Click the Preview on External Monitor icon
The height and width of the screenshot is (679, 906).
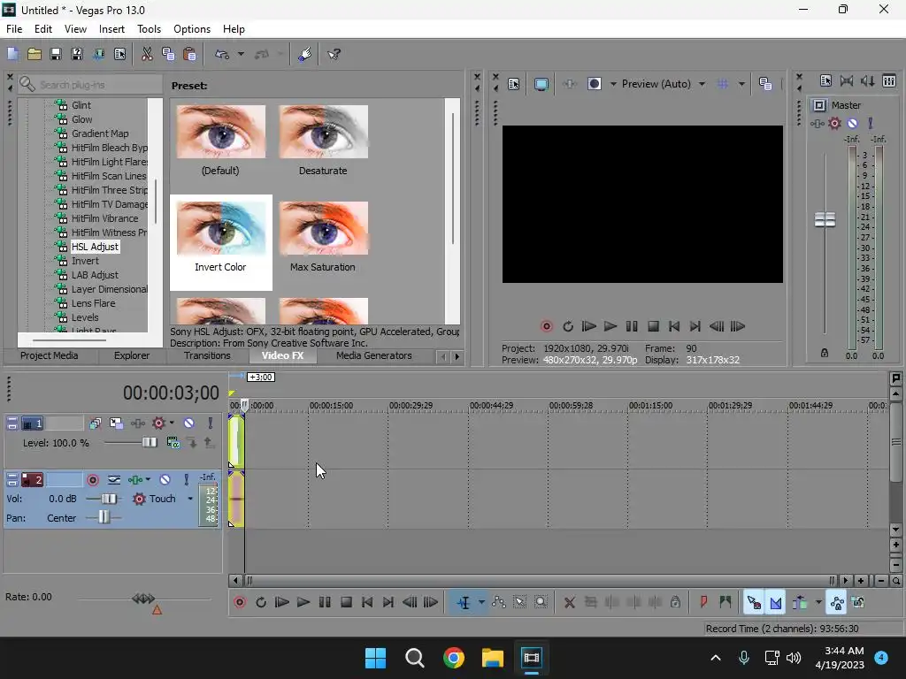coord(541,84)
